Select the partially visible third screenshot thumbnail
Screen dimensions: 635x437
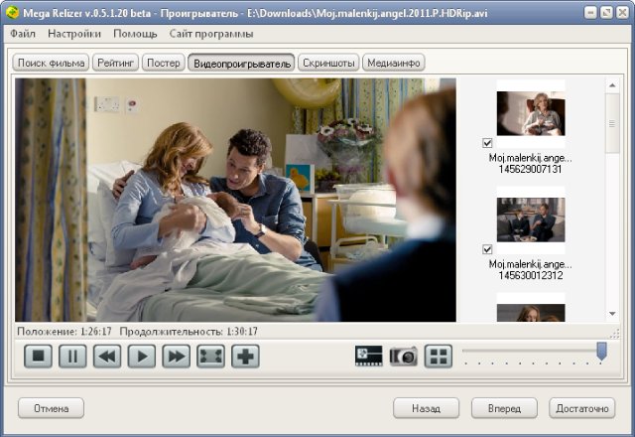pyautogui.click(x=531, y=313)
